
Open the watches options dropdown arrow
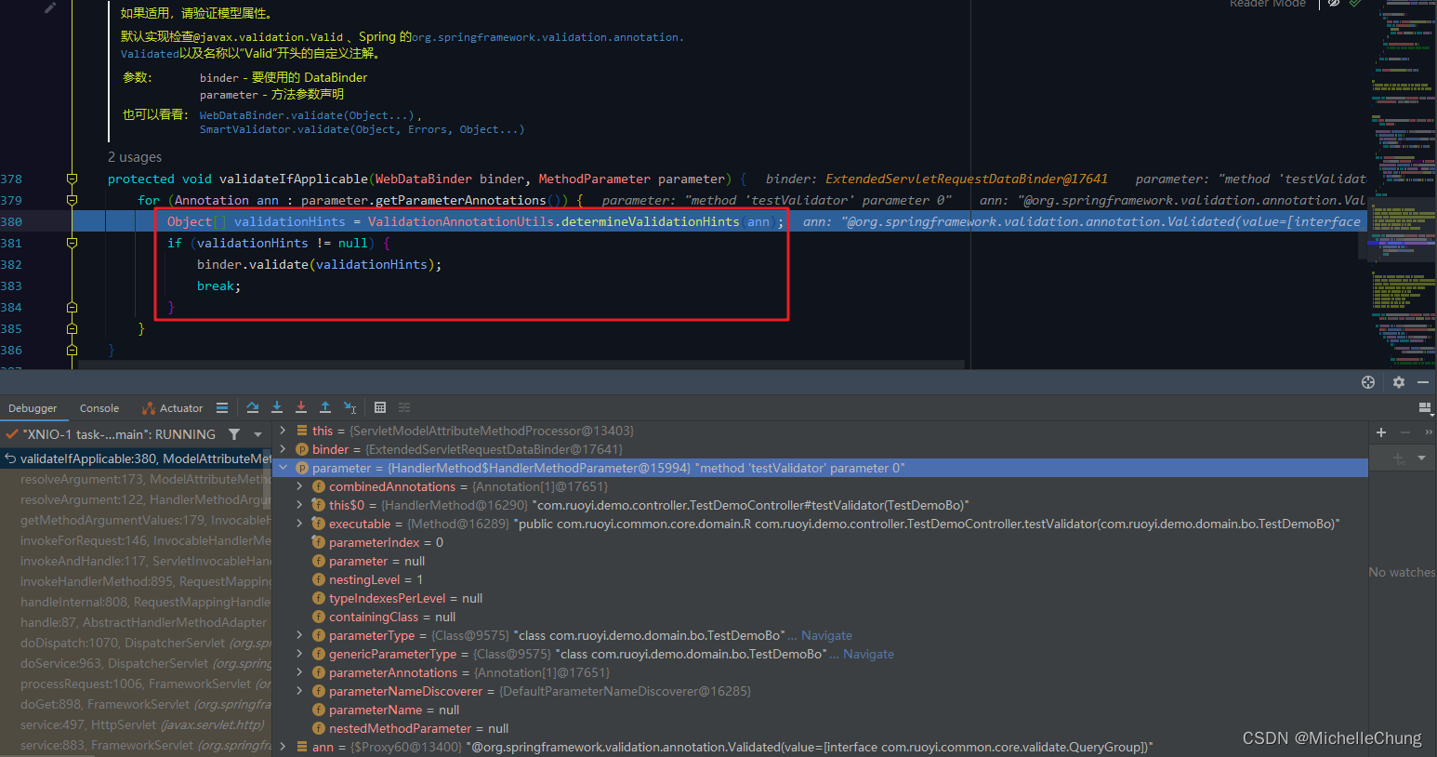point(1421,458)
